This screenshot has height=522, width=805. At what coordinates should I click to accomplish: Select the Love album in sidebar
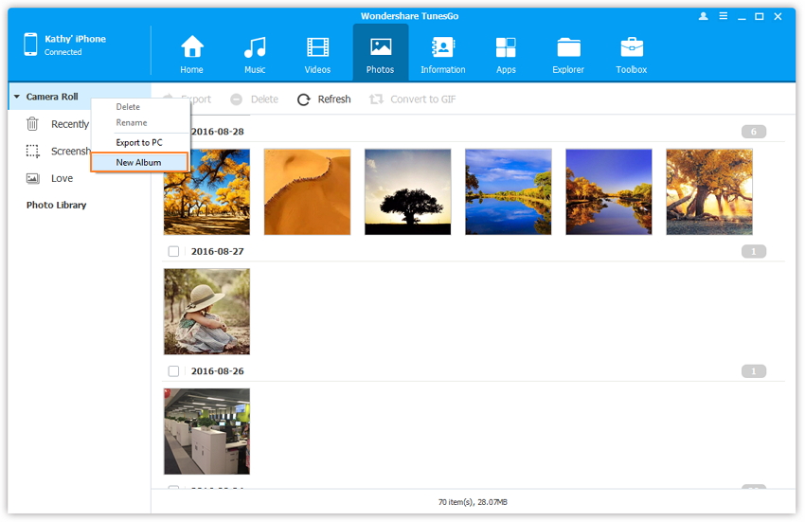[x=62, y=178]
